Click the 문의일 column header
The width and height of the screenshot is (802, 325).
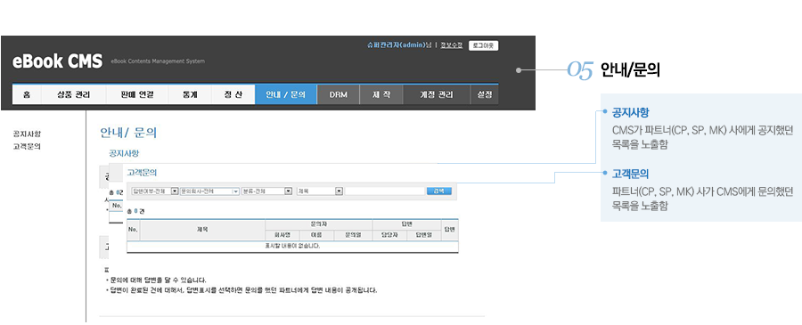353,235
